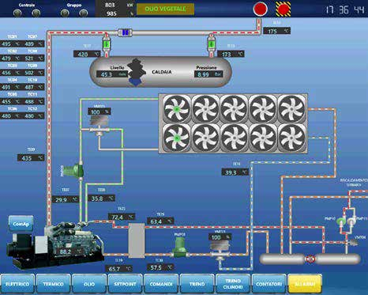Click the hazard-striped red alarm button
This screenshot has height=295, width=368.
point(284,9)
